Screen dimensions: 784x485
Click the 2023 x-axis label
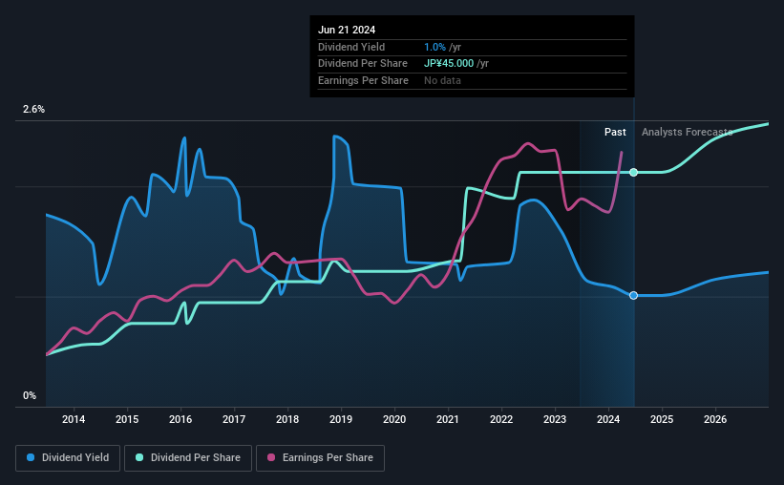555,419
